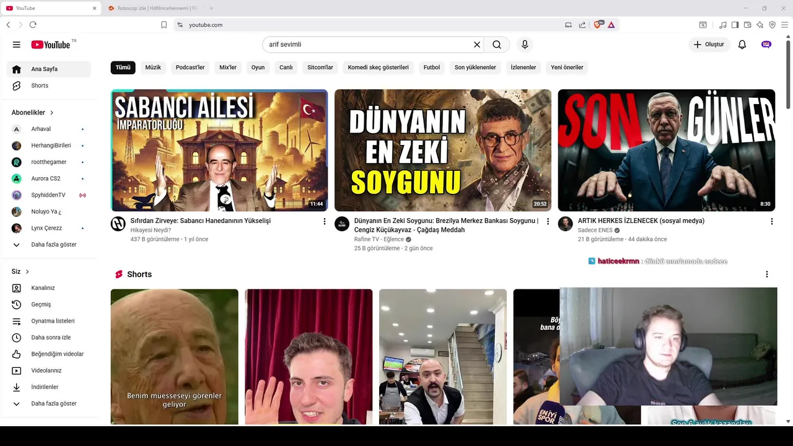Expand subscriptions with Daha fazla göster
793x446 pixels.
coord(49,245)
